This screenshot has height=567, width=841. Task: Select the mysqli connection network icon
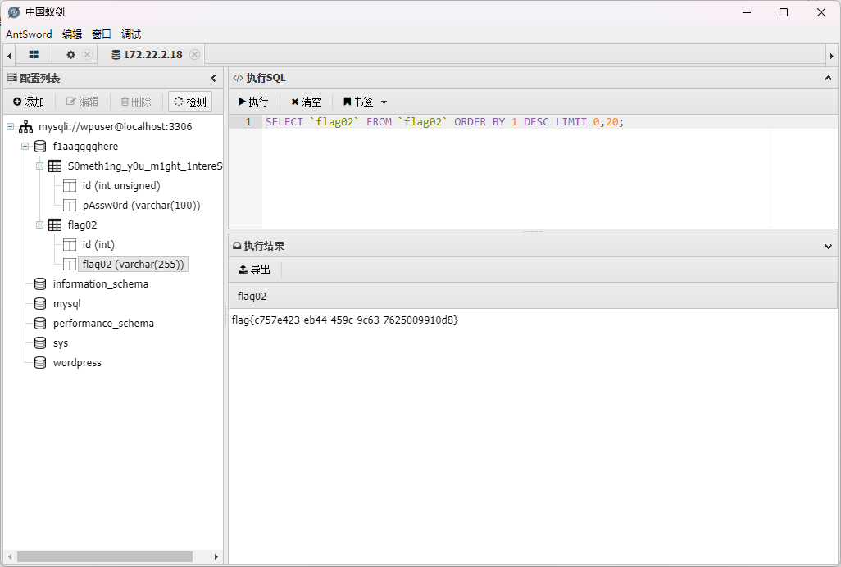(x=25, y=127)
